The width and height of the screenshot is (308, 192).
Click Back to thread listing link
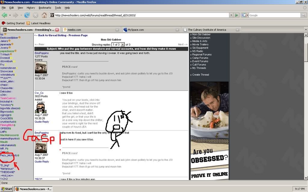click(50, 35)
